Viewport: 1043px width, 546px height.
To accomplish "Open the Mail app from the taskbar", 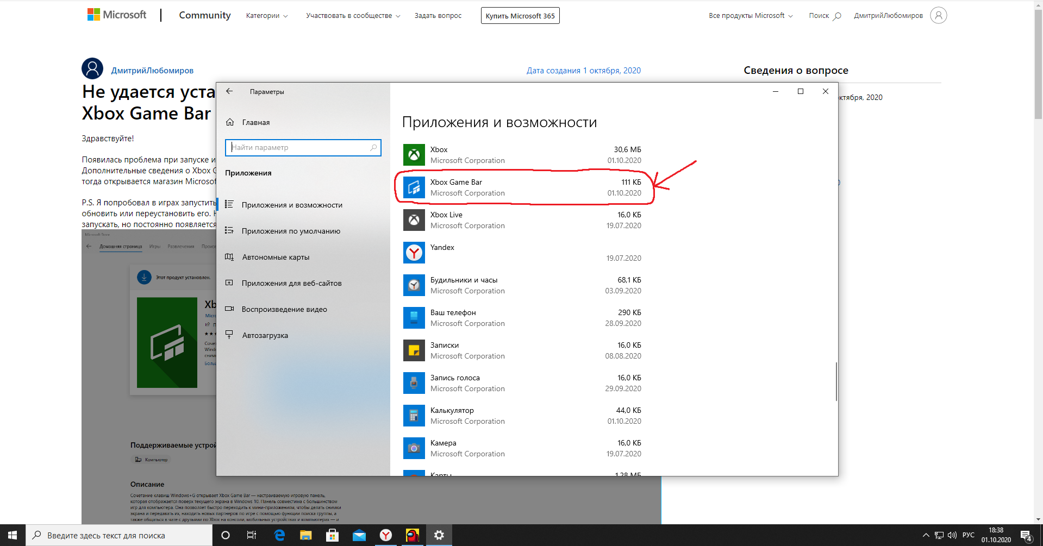I will click(359, 535).
